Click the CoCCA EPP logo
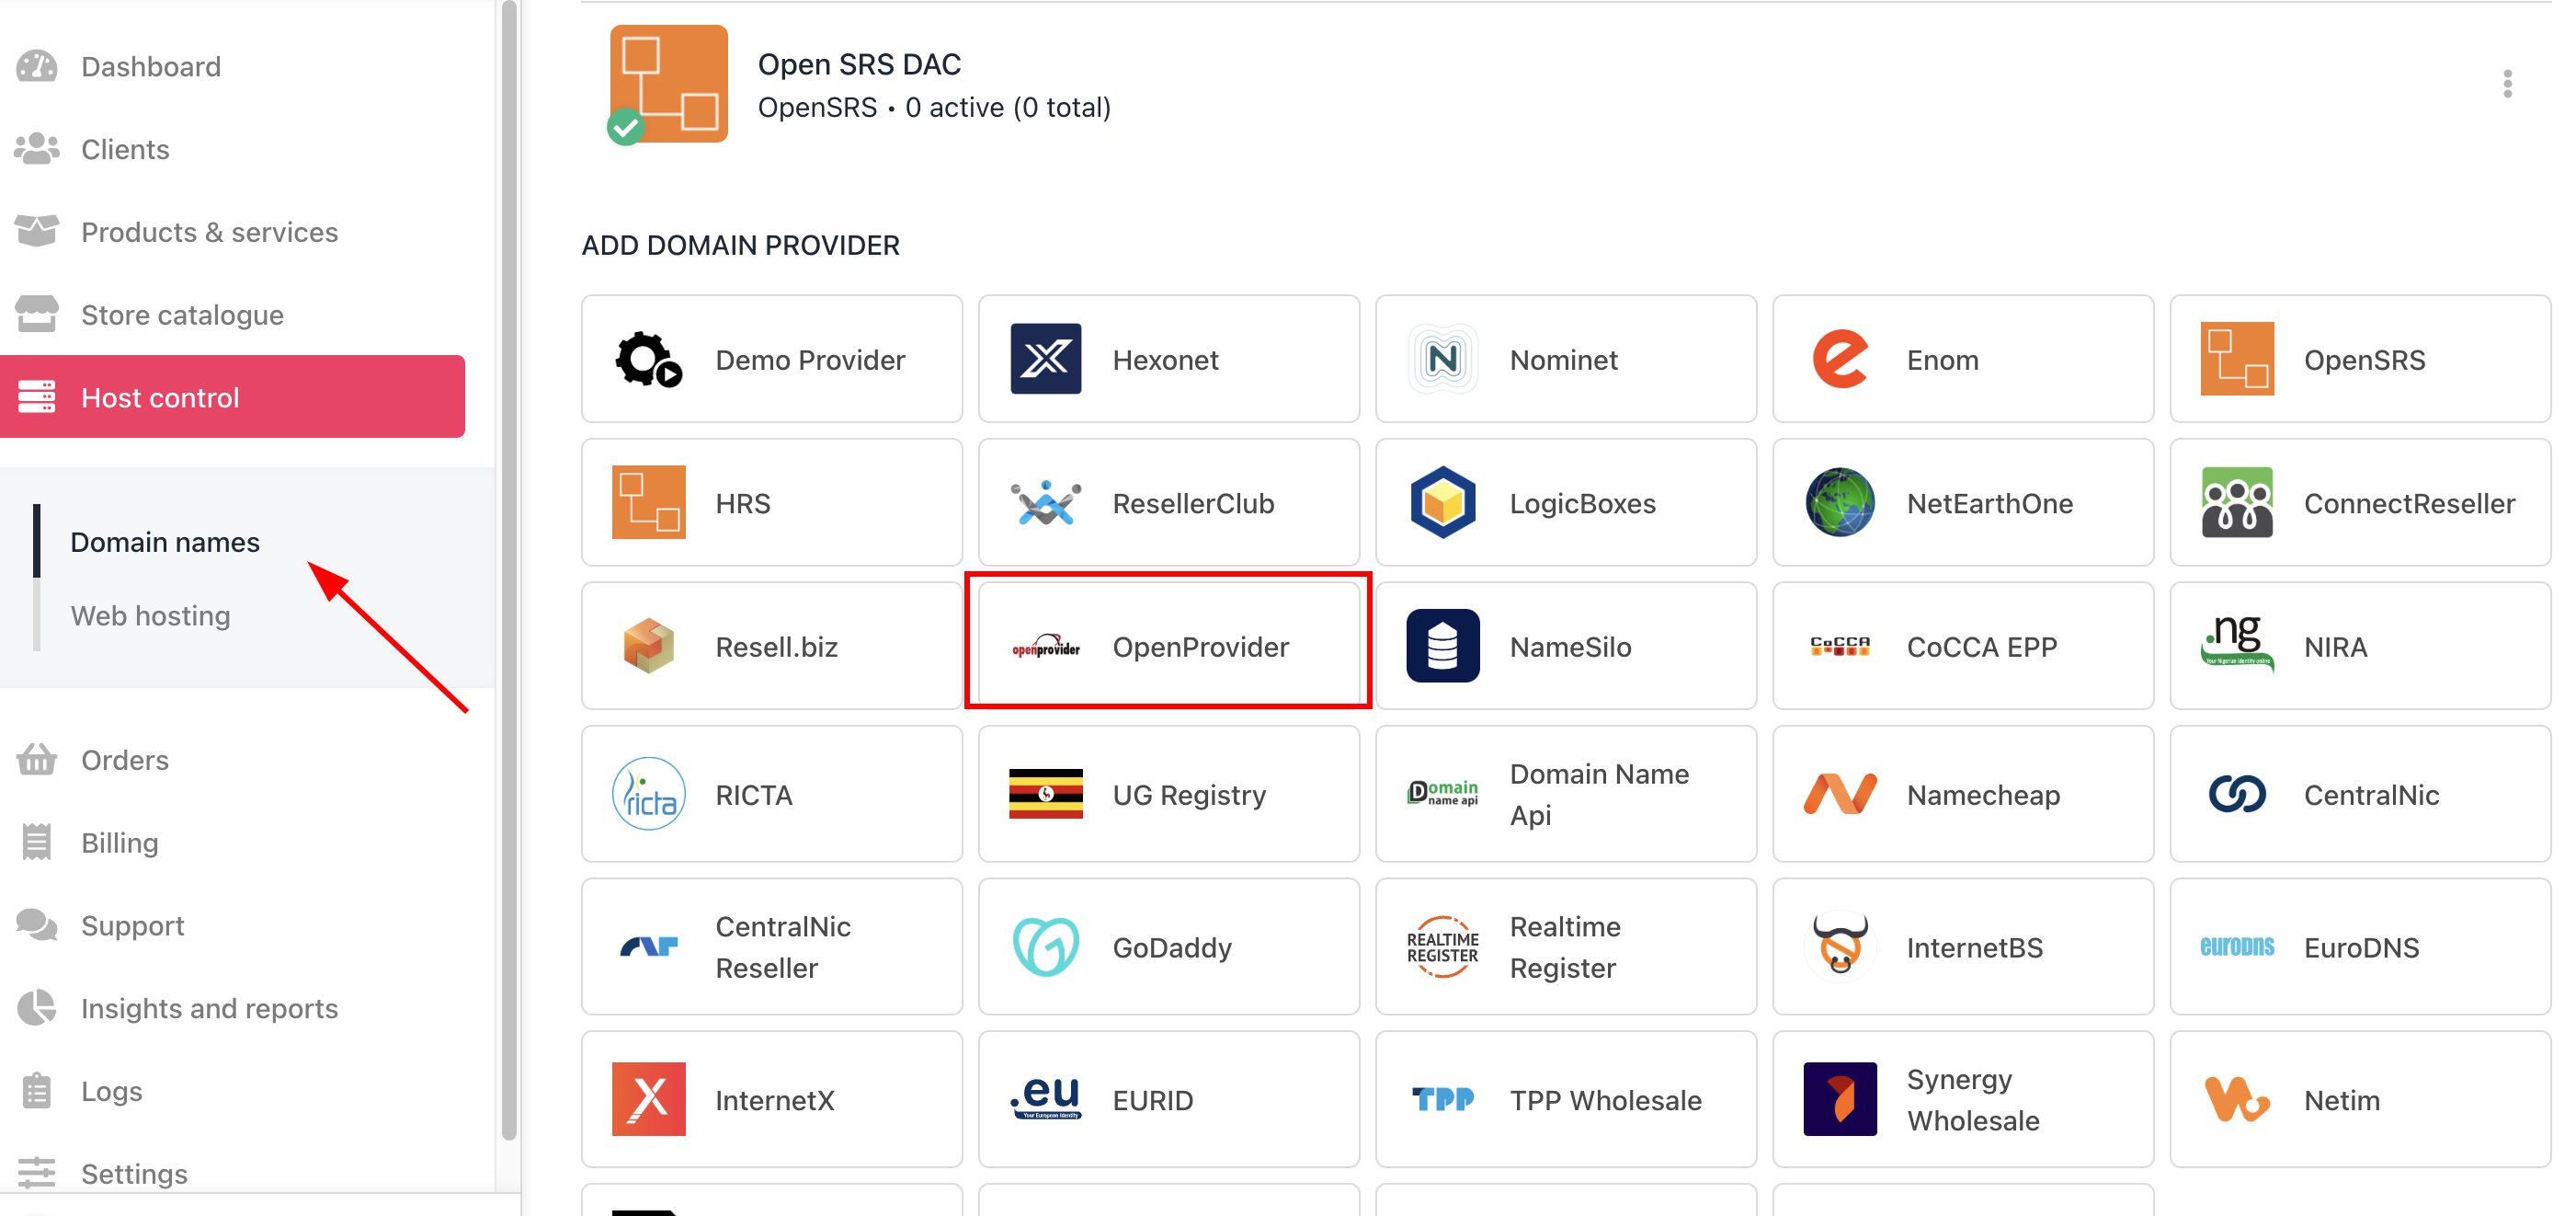The image size is (2576, 1216). (x=1839, y=647)
